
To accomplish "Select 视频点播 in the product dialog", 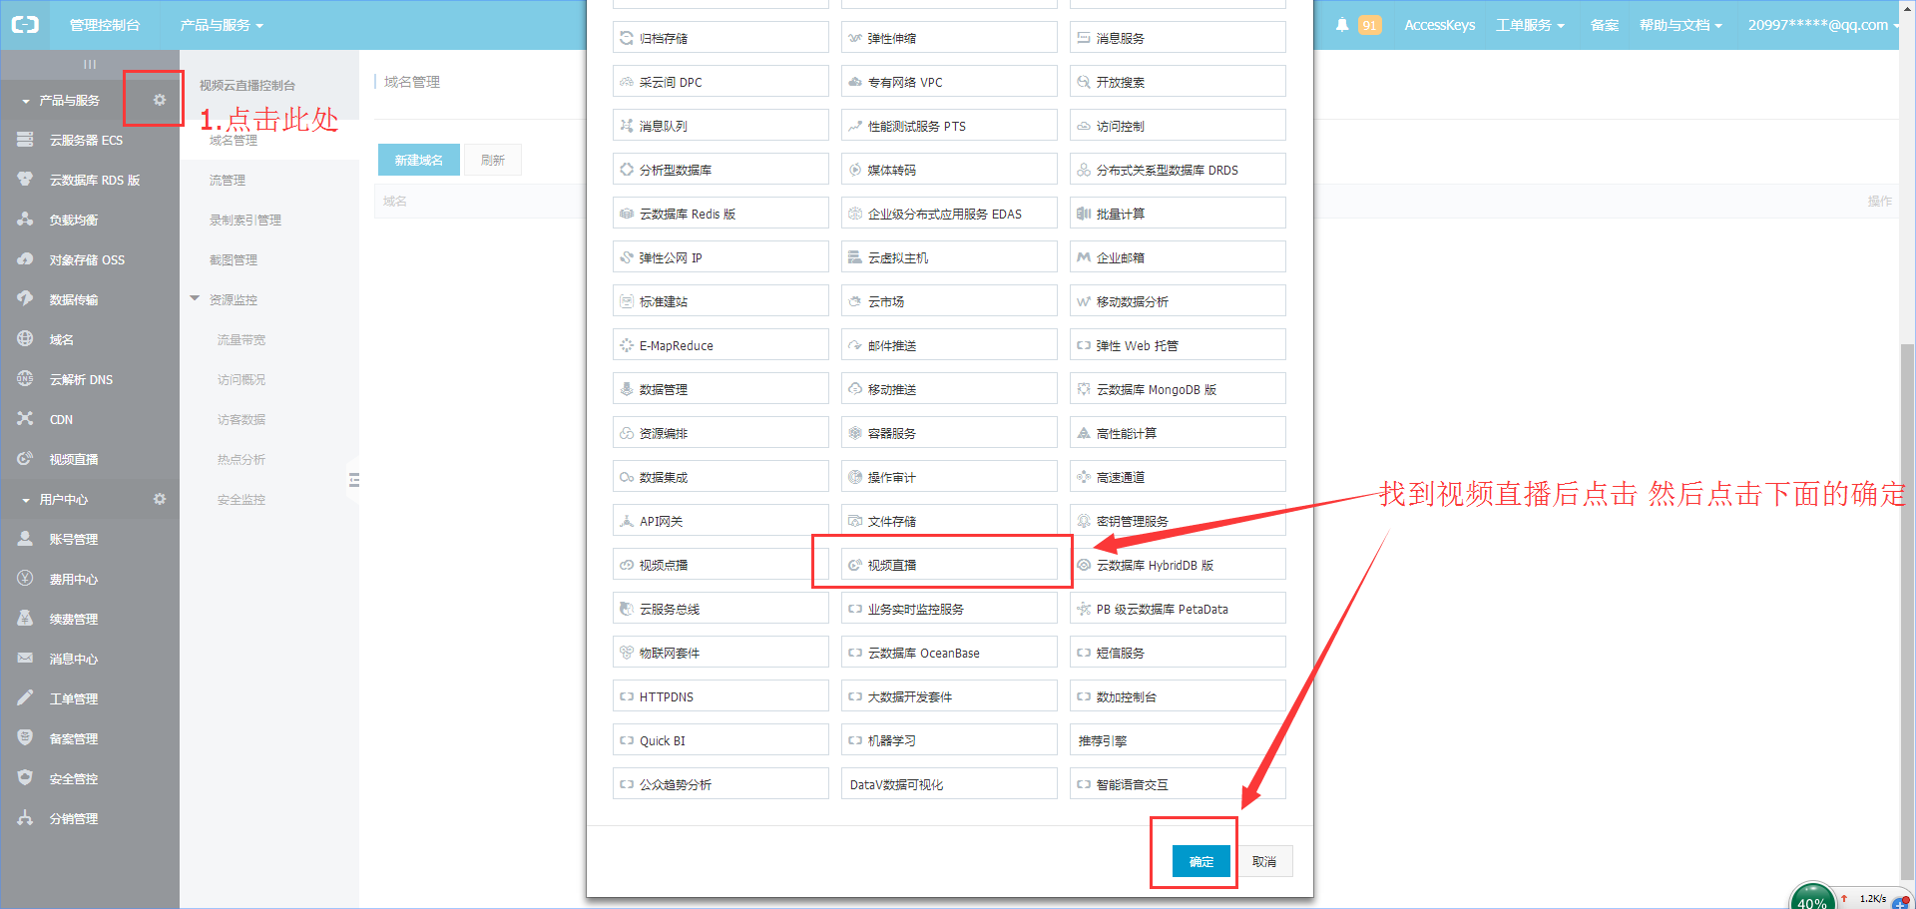I will pyautogui.click(x=719, y=565).
